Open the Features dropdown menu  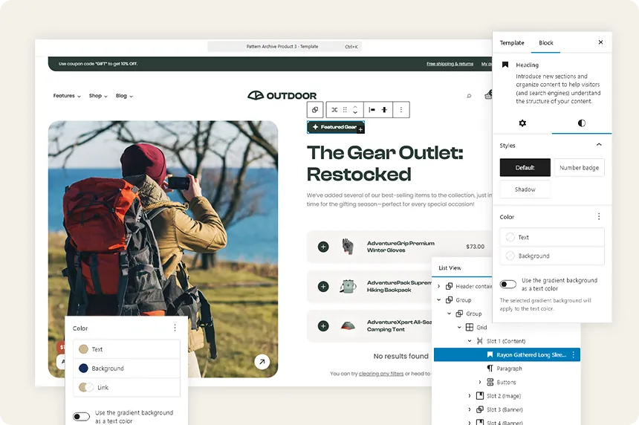point(67,96)
